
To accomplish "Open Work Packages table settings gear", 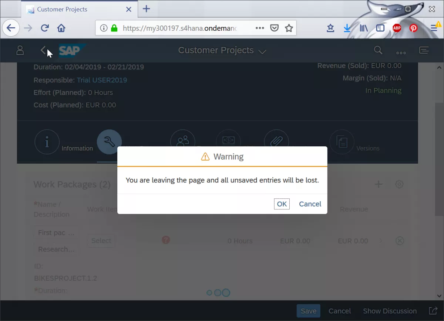I will tap(399, 184).
